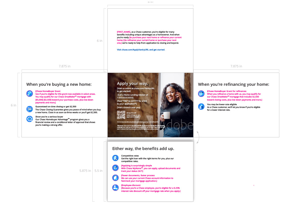
Task: Click the Fewer documents faster process icon
Action: tap(115, 178)
